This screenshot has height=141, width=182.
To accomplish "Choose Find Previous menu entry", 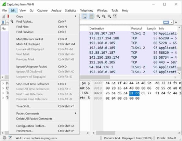I will pos(44,32).
